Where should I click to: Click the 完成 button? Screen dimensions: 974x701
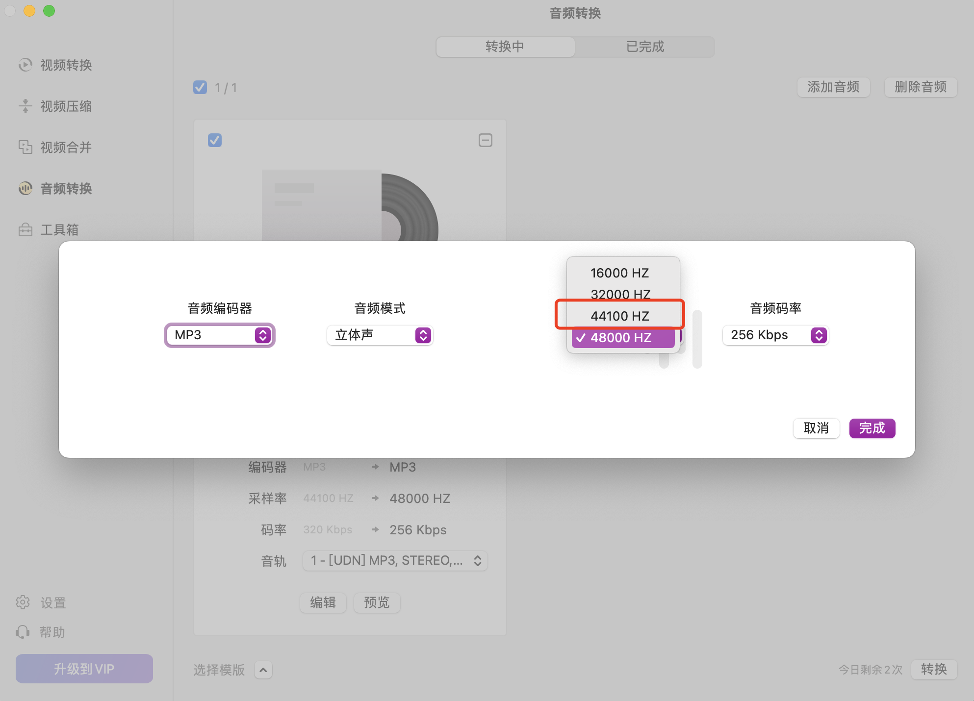(x=871, y=428)
